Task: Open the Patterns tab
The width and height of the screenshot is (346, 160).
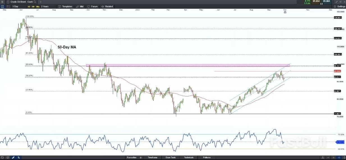Action: pos(207,157)
